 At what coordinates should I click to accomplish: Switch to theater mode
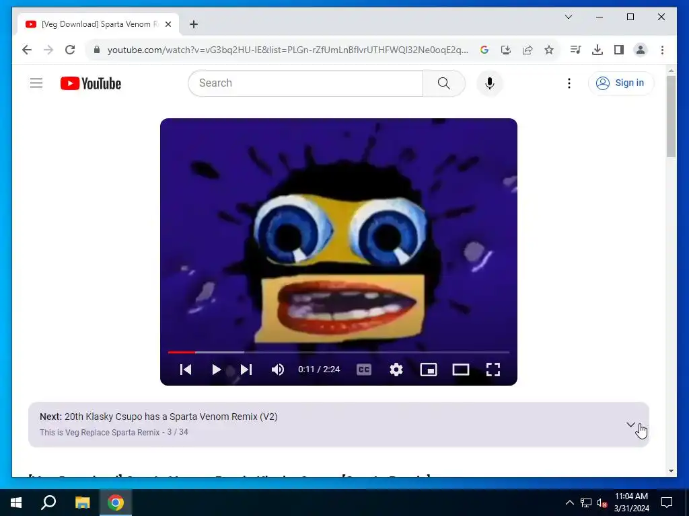click(x=460, y=370)
